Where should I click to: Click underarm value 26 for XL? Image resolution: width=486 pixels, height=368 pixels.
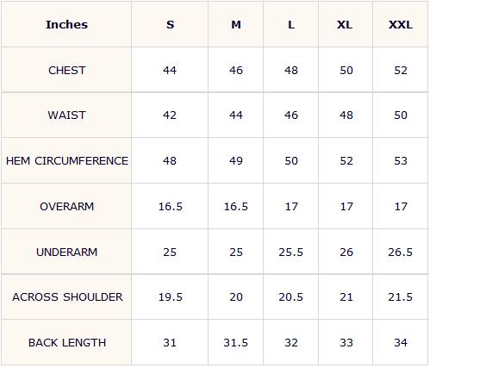(346, 252)
